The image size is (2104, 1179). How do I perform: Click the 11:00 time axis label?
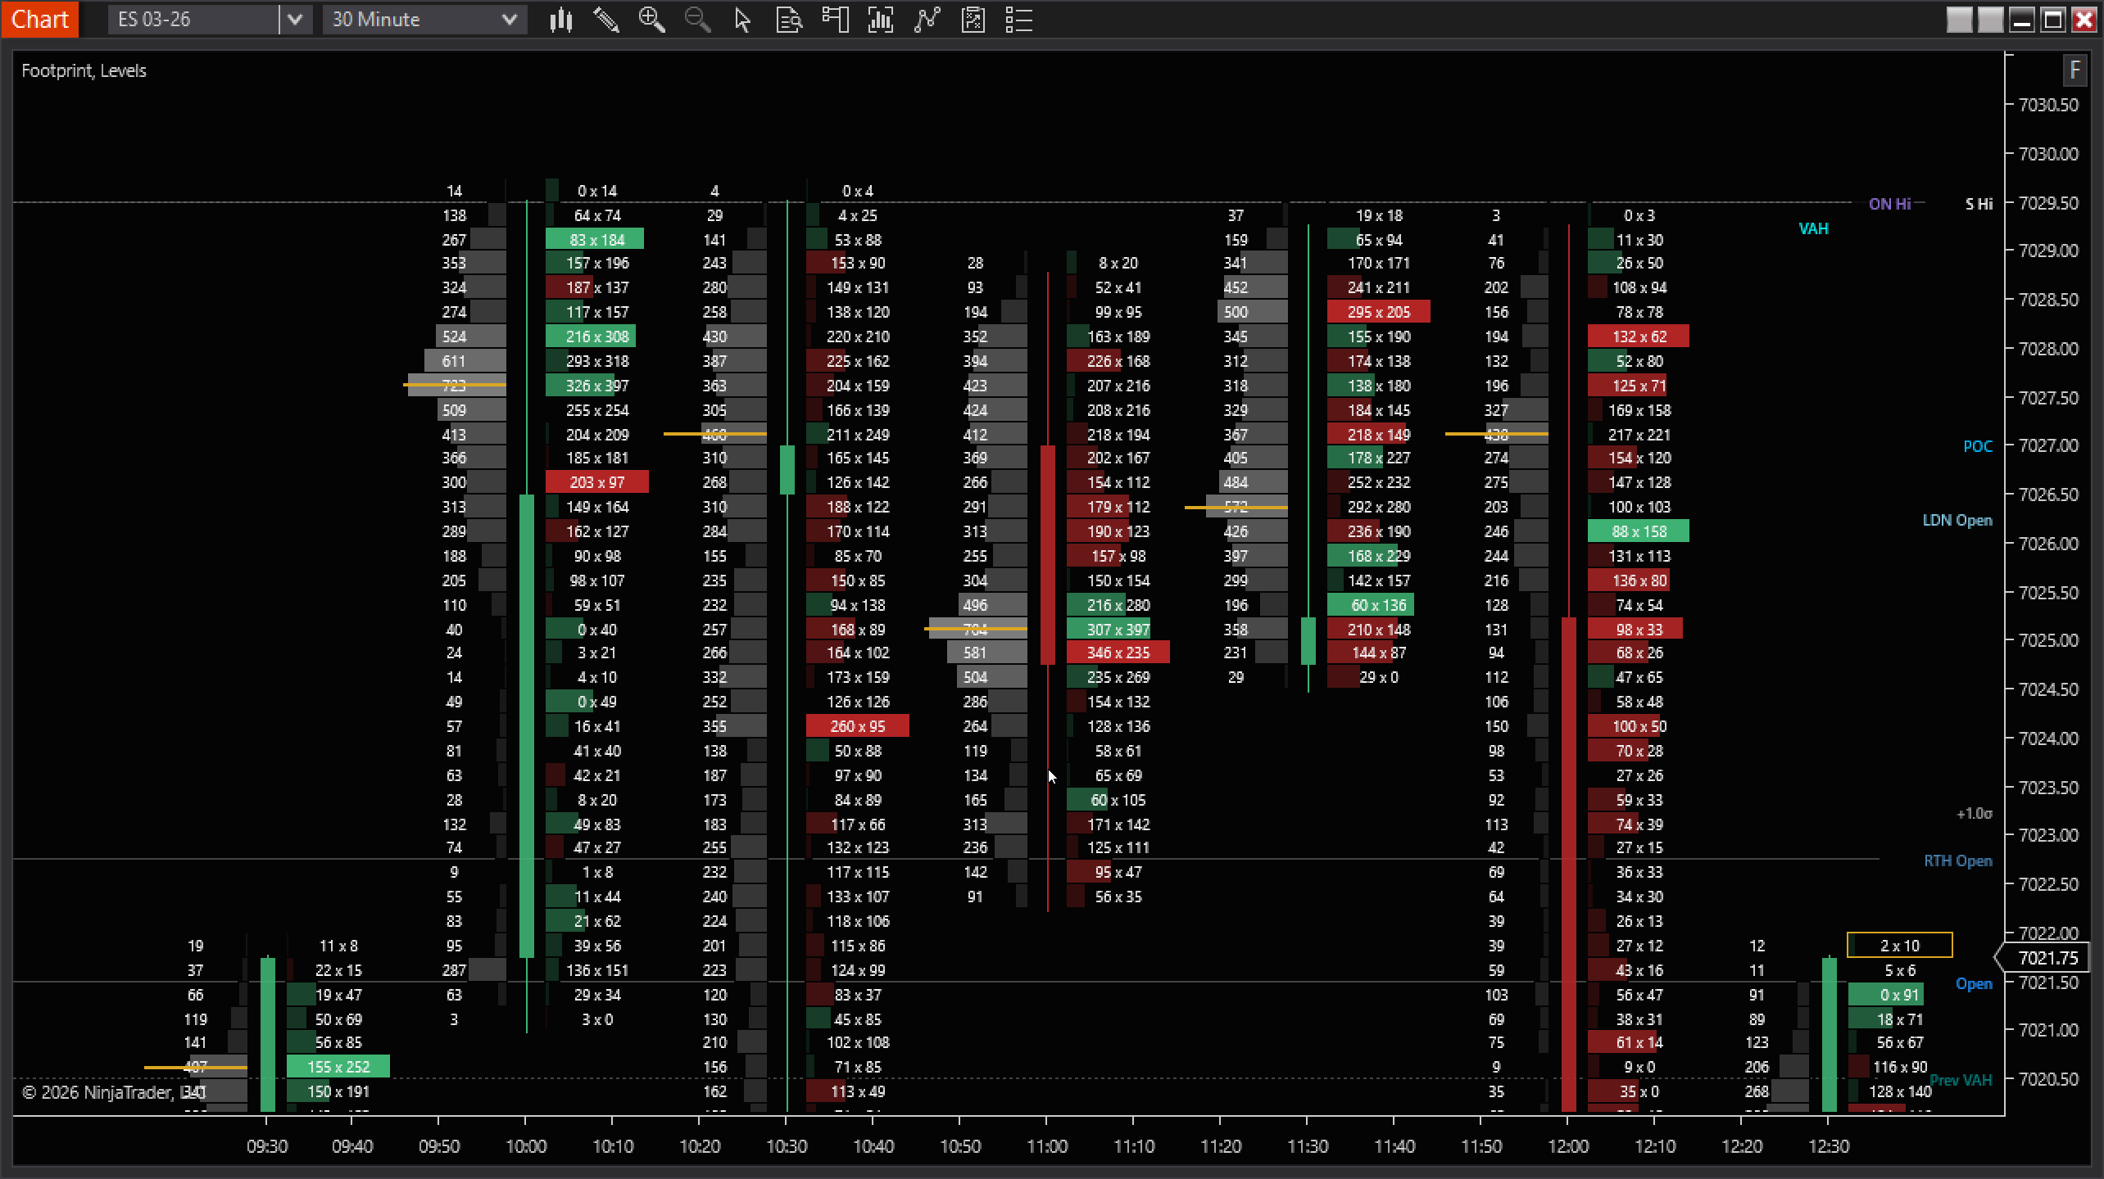[1047, 1146]
